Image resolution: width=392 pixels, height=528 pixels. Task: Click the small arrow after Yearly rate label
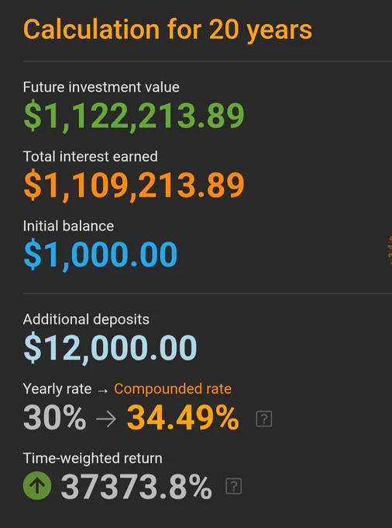click(x=103, y=391)
